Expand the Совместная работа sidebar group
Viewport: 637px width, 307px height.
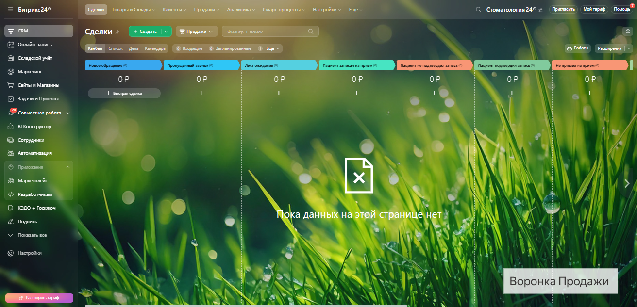(x=68, y=113)
